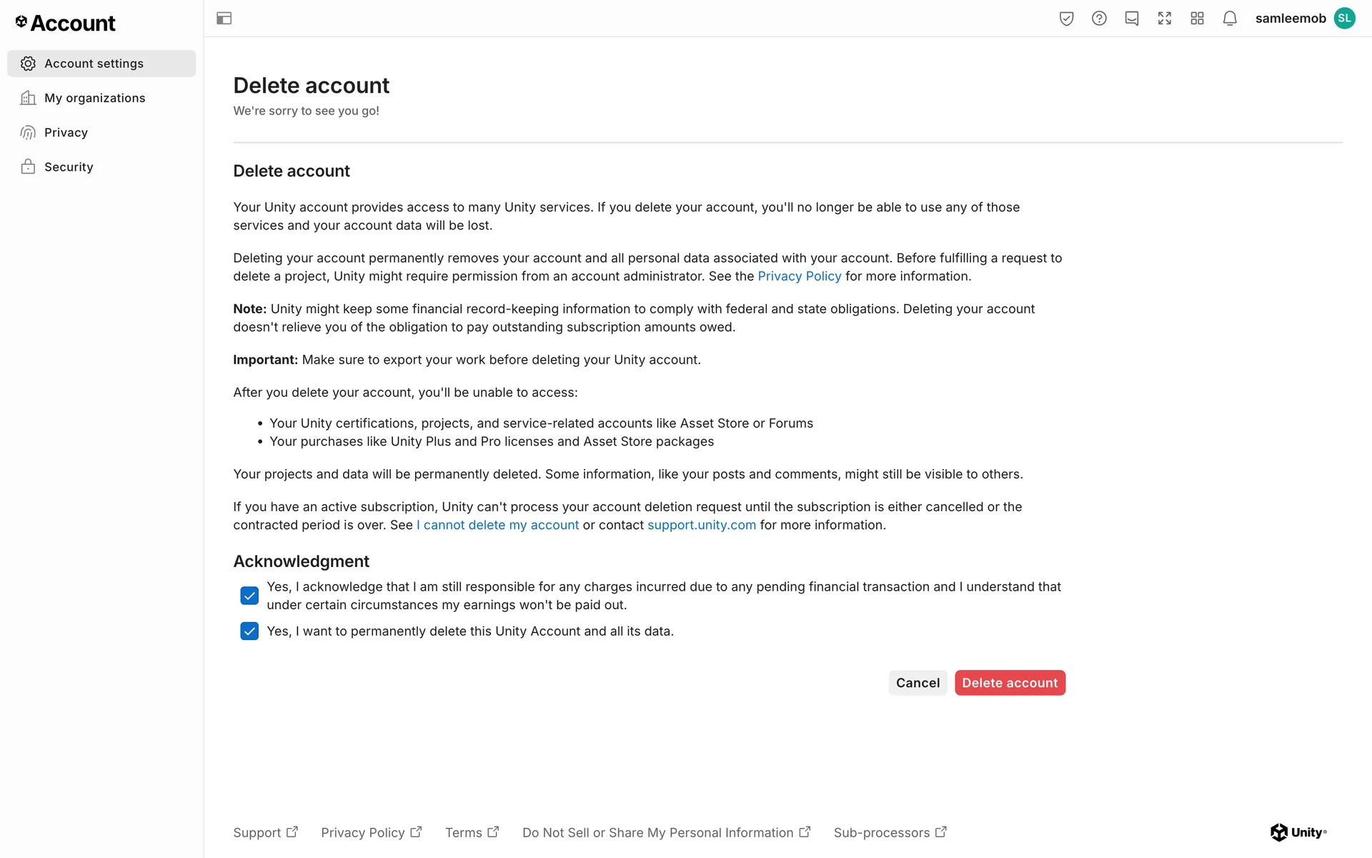
Task: Toggle the sidebar panel icon
Action: (x=224, y=19)
